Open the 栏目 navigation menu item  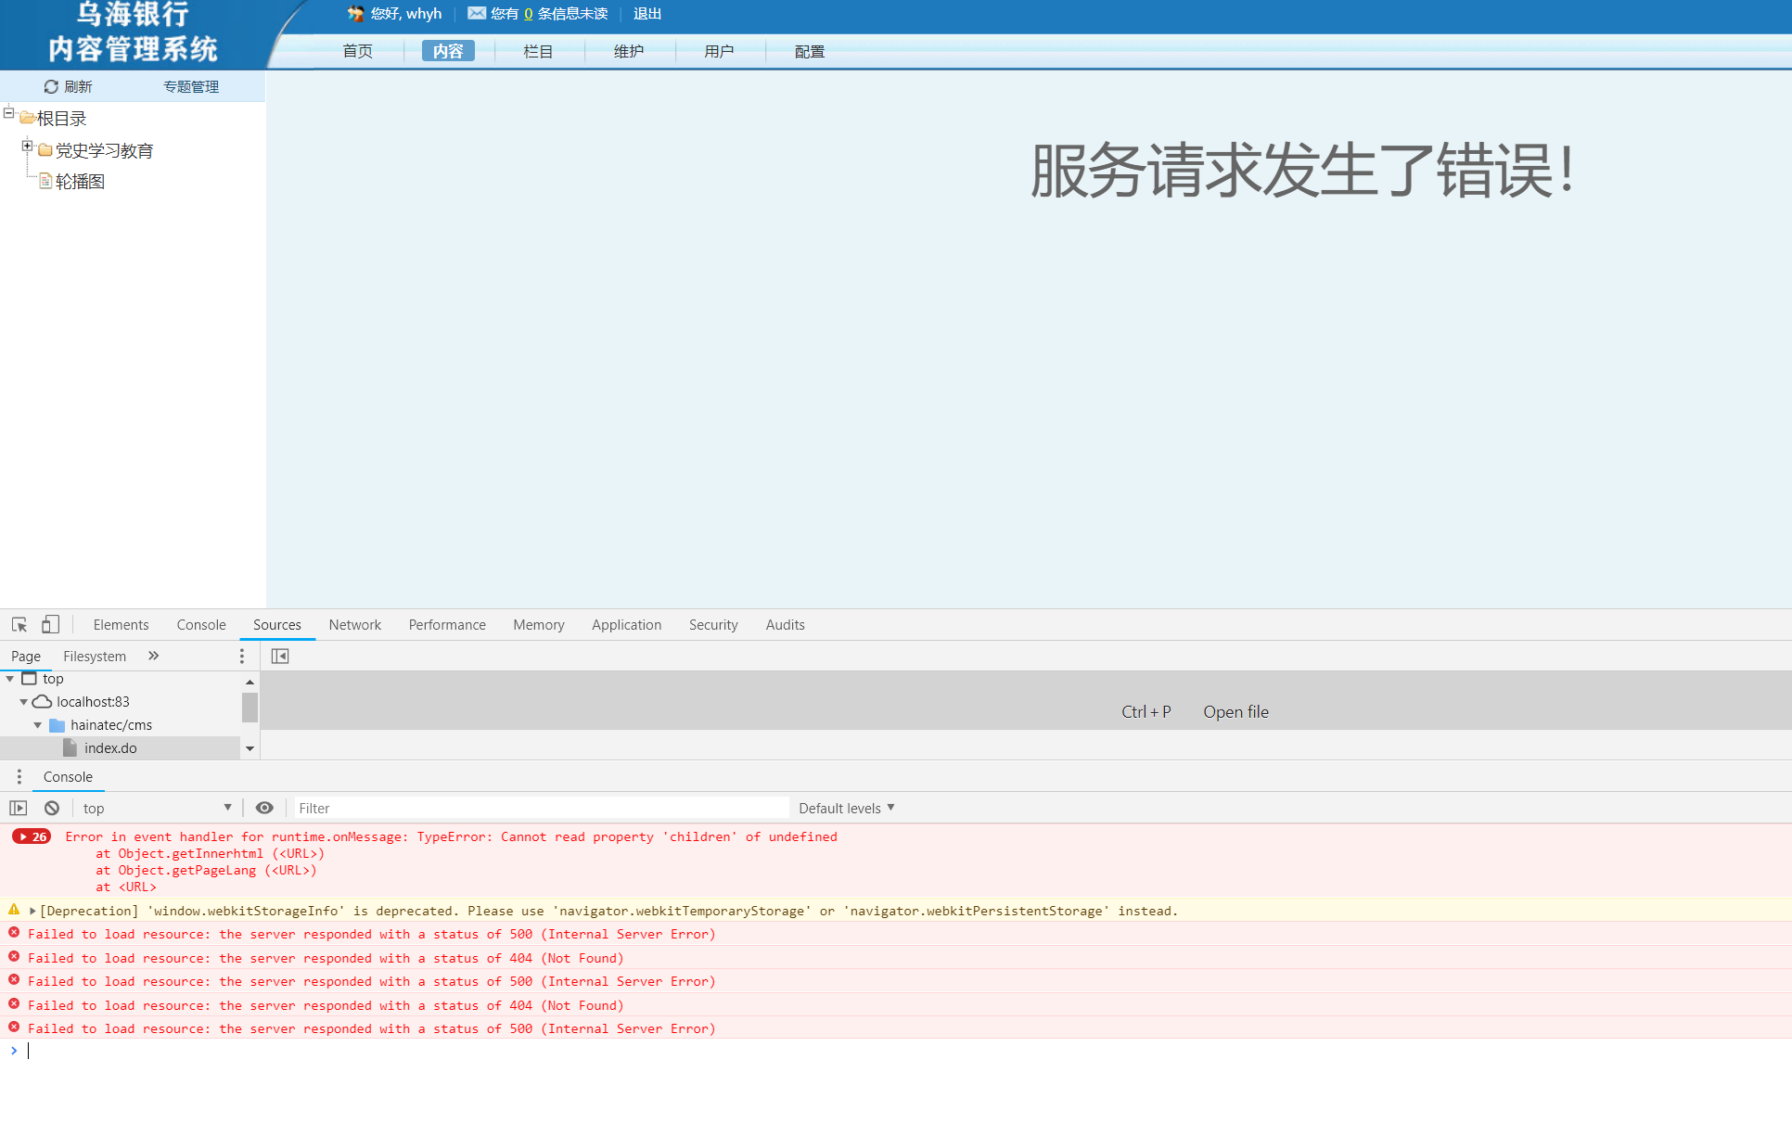(x=538, y=52)
